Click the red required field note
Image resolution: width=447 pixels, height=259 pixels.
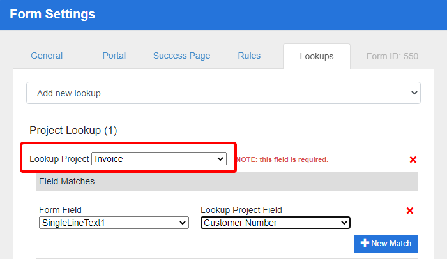click(x=282, y=159)
